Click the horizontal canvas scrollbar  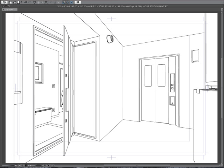[136, 166]
